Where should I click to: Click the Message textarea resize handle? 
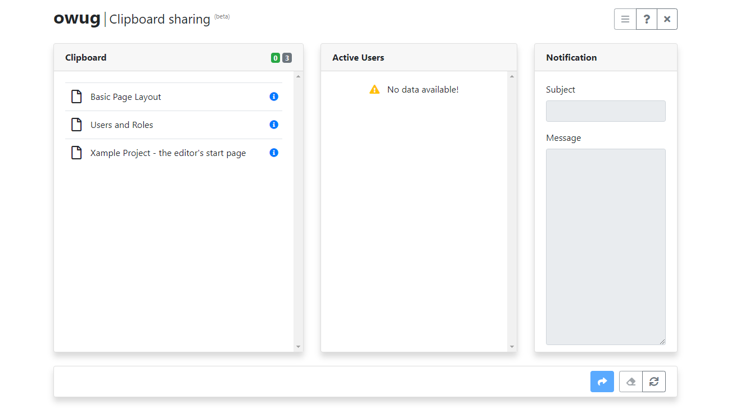click(x=662, y=341)
